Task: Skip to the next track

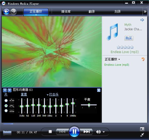Action: [86, 132]
